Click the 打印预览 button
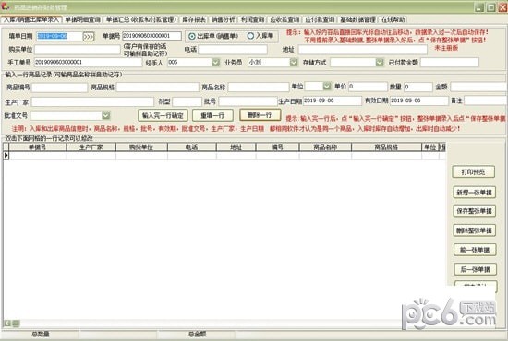508x341 pixels. tap(473, 172)
